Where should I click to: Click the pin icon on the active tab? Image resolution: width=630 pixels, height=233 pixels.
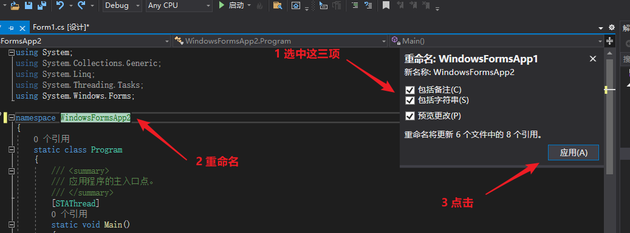point(11,28)
